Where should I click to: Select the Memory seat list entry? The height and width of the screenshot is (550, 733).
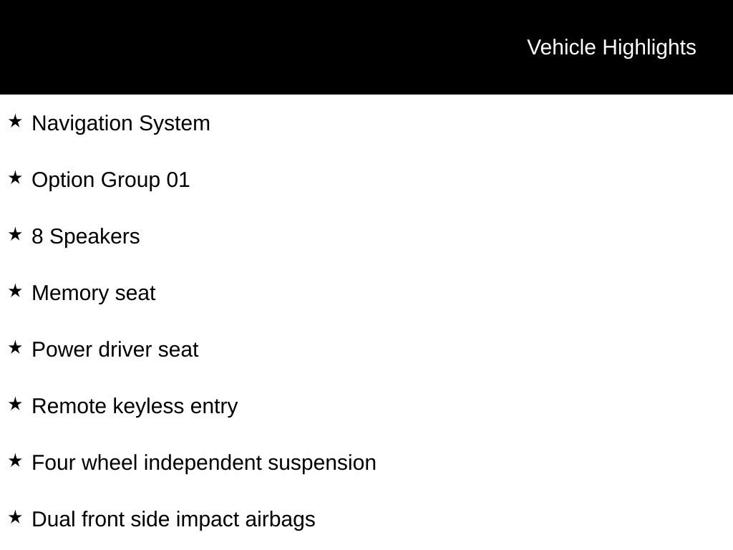(94, 293)
